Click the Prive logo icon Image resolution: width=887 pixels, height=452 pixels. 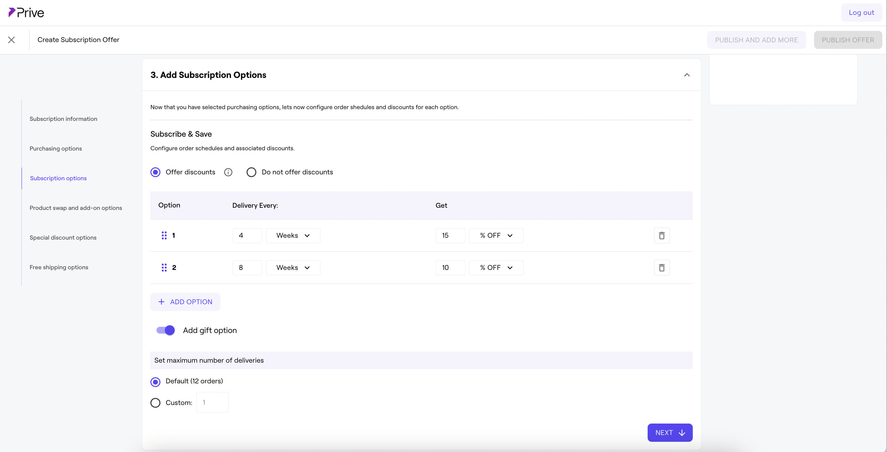click(x=12, y=12)
